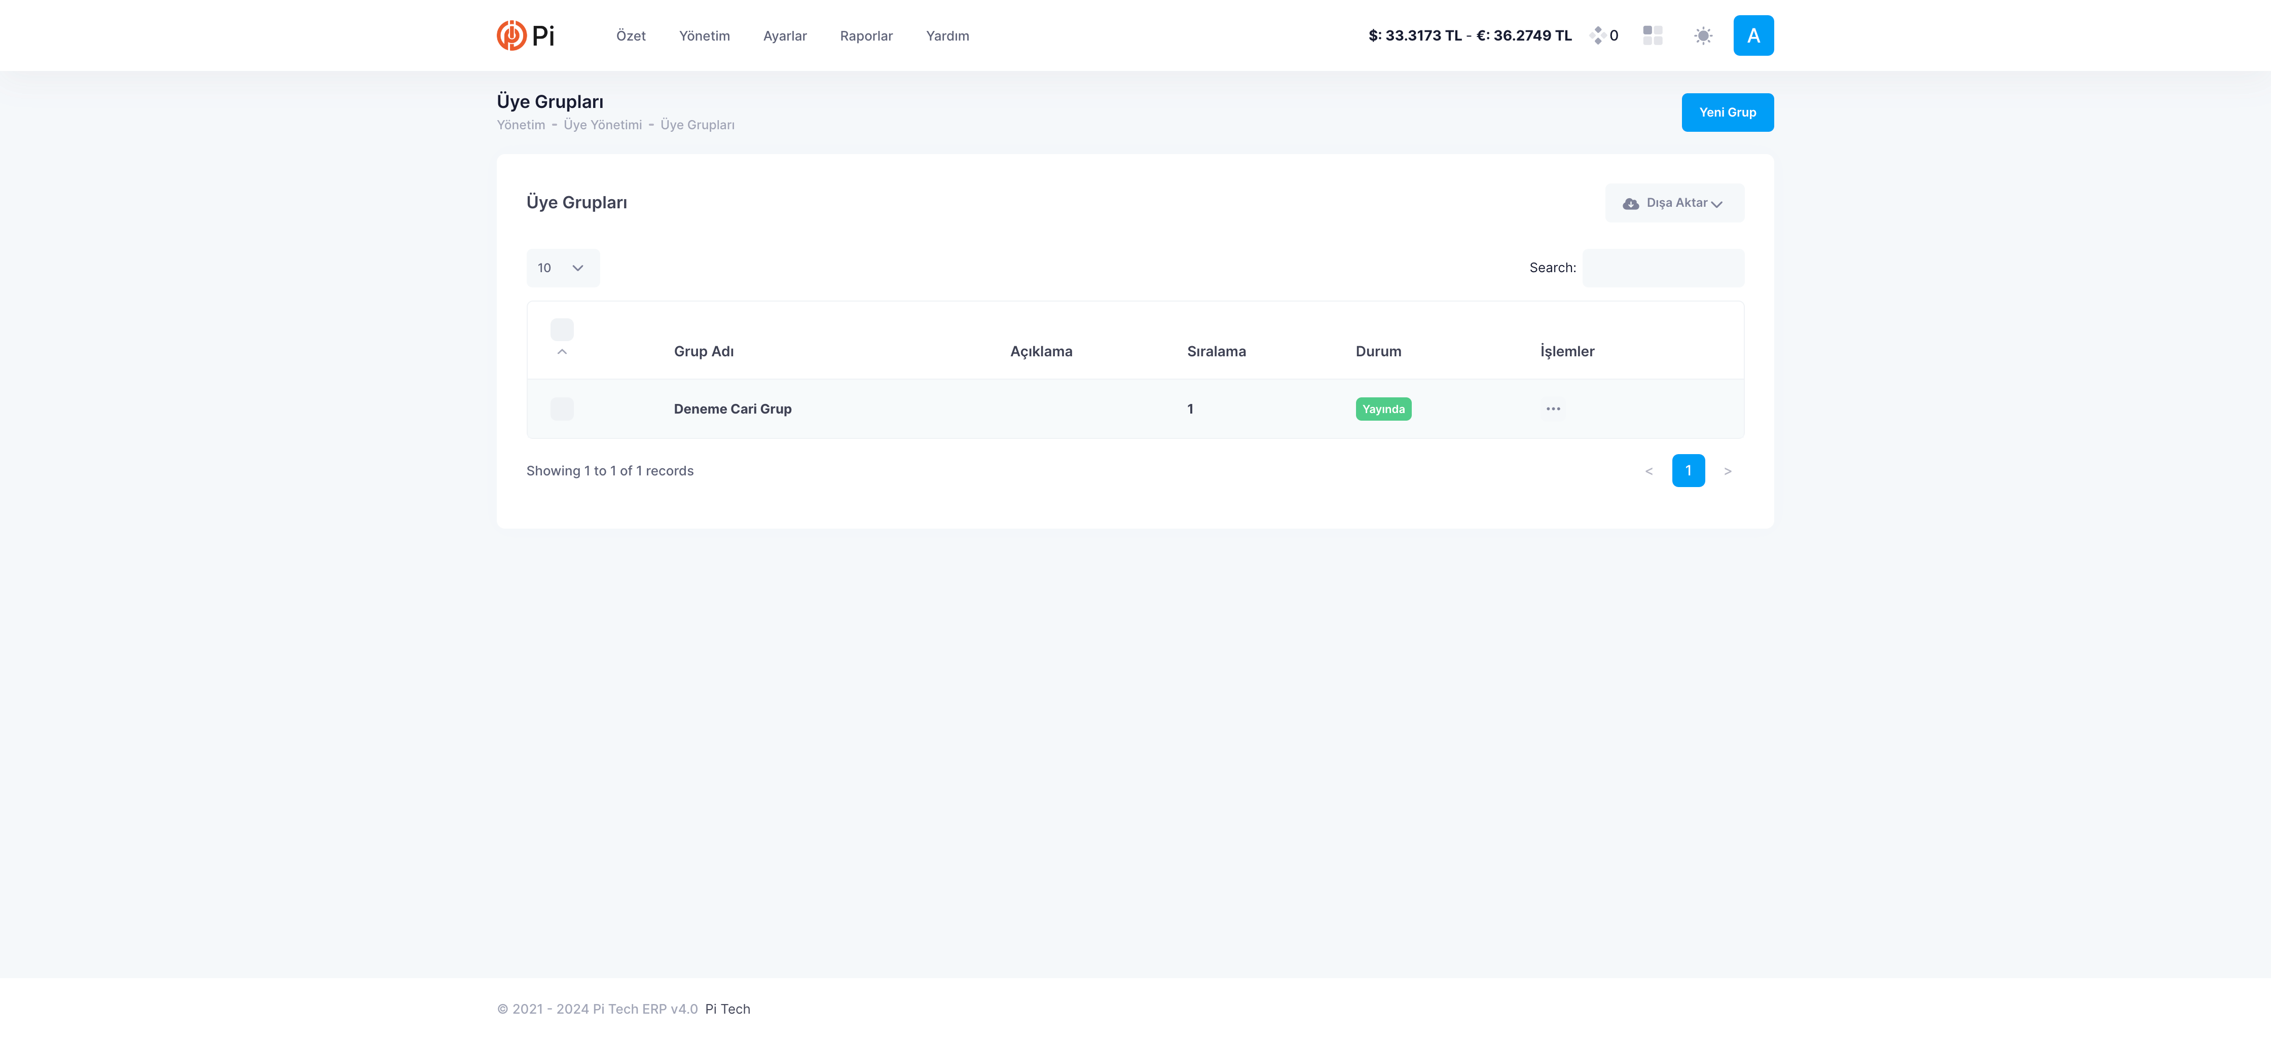Viewport: 2271px width, 1039px height.
Task: Switch theme with the sun icon
Action: click(x=1702, y=35)
